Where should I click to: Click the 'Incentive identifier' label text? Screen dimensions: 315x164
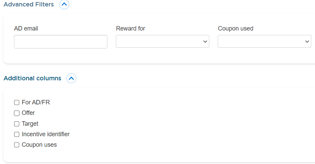pos(46,134)
